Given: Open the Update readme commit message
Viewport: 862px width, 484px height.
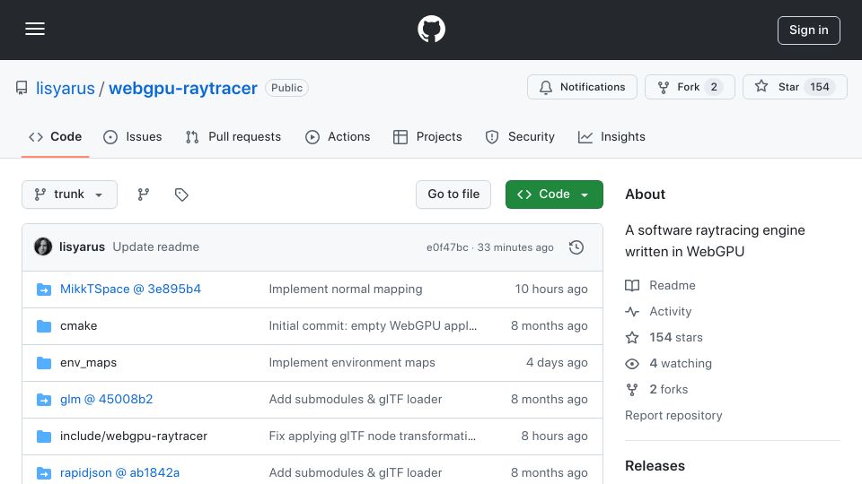Looking at the screenshot, I should [156, 247].
